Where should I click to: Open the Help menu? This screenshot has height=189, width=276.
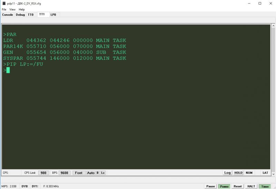(22, 9)
